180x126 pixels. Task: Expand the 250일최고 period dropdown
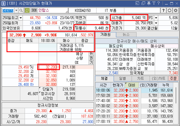click(x=21, y=18)
